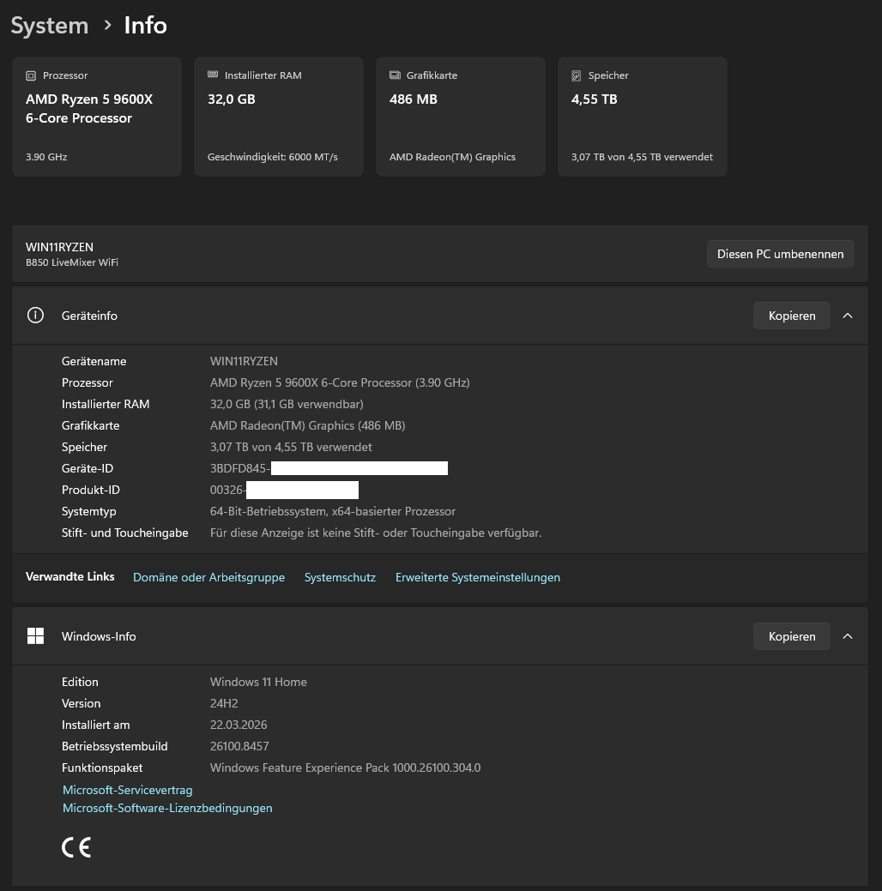Open Microsoft-Software-Lizenzbedingungen link
882x891 pixels.
coord(167,808)
